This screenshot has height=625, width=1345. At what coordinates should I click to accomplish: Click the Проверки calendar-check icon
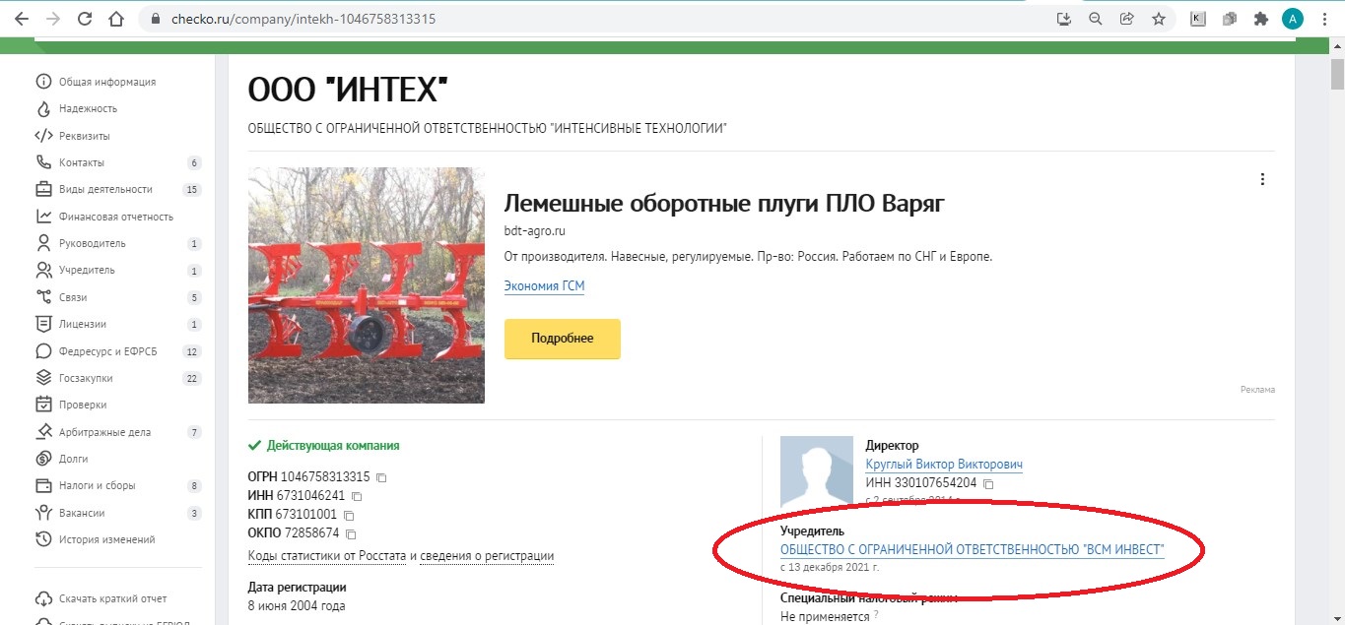pos(43,405)
